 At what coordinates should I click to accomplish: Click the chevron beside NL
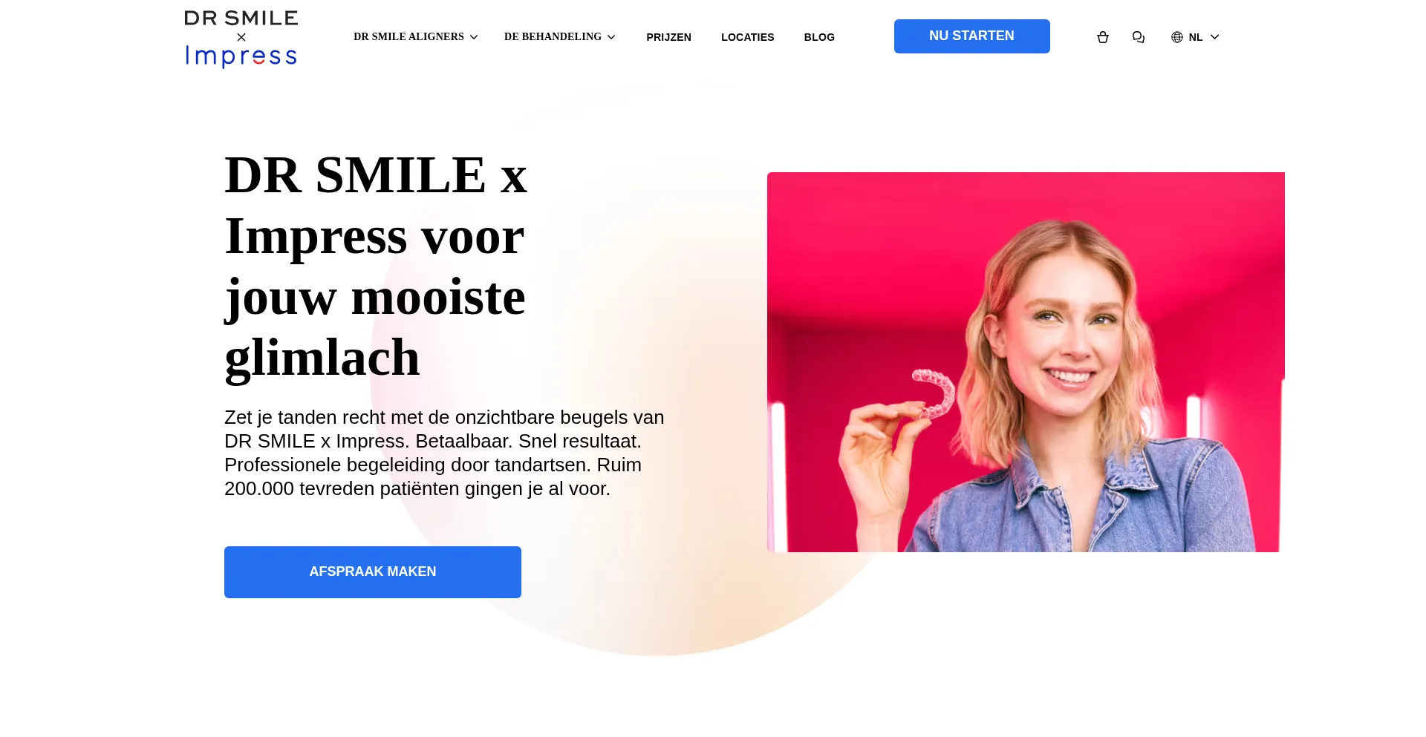1214,37
